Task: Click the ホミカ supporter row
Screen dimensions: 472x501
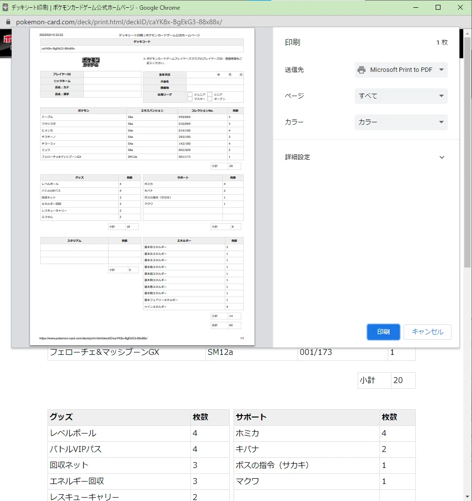Action: pos(324,433)
